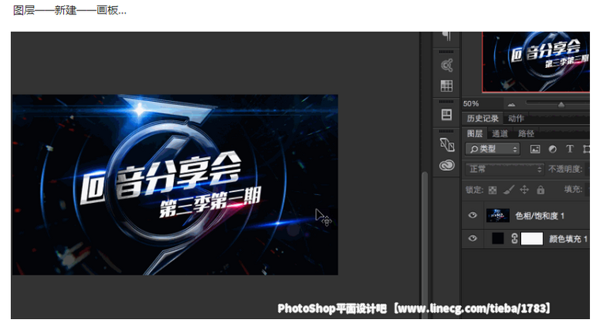
Task: Open the 正常 blend mode dropdown
Action: click(x=504, y=169)
